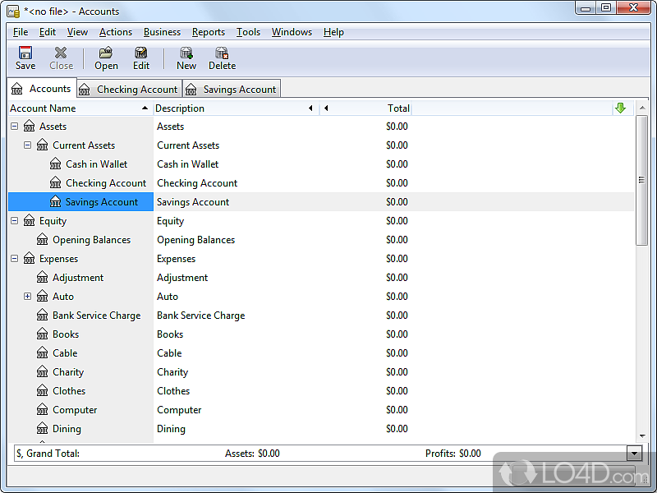Switch to the Accounts tab
Screen dimensions: 657x493
point(42,89)
